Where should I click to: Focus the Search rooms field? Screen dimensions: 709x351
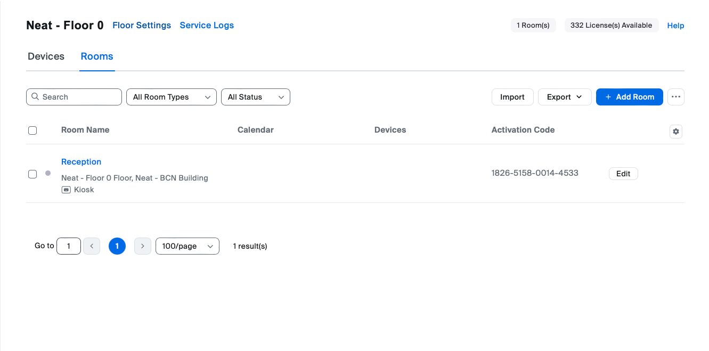click(74, 97)
